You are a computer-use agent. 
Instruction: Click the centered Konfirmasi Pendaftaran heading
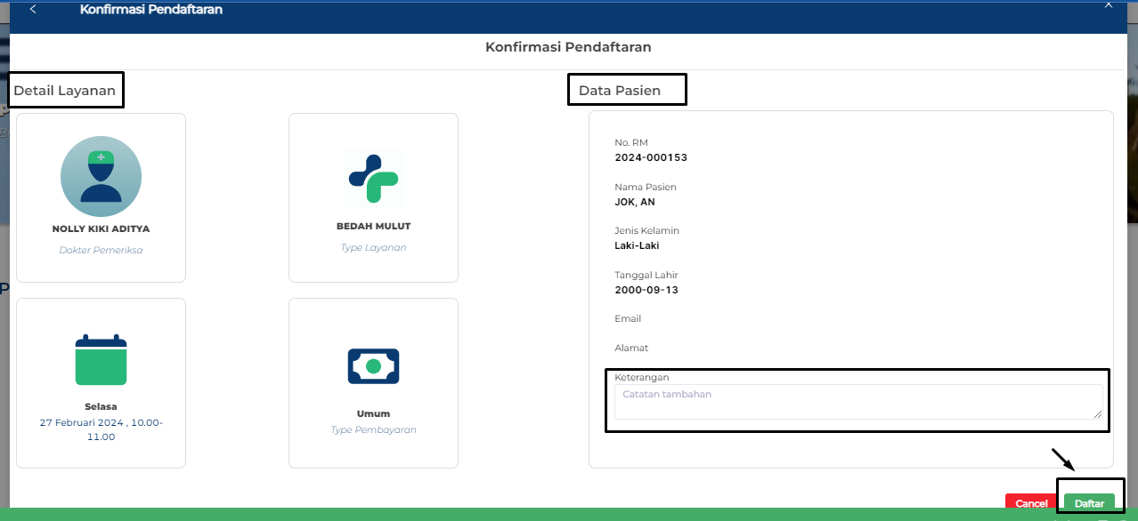coord(568,46)
